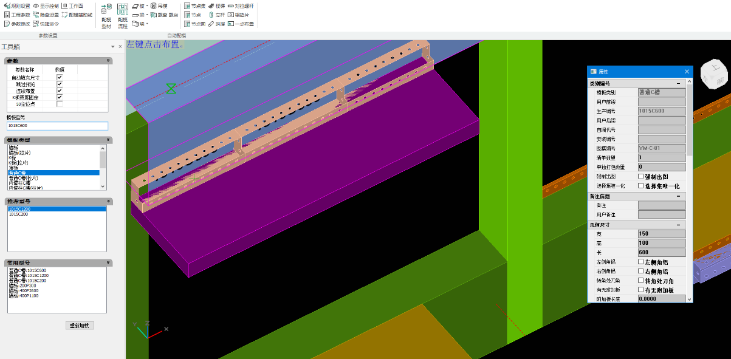This screenshot has width=731, height=359.
Task: Select 墙板:400P1100 in common models
Action: (x=24, y=295)
